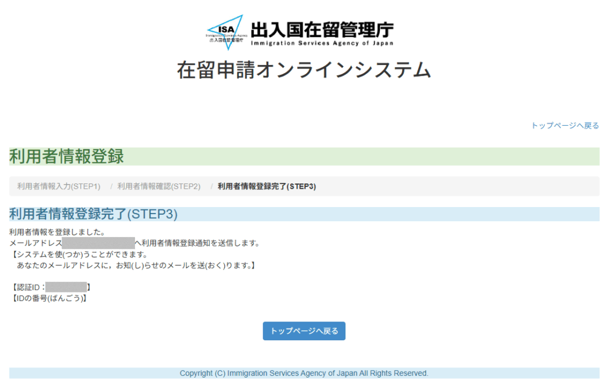
Task: Click the Copyright footer text
Action: (x=304, y=373)
